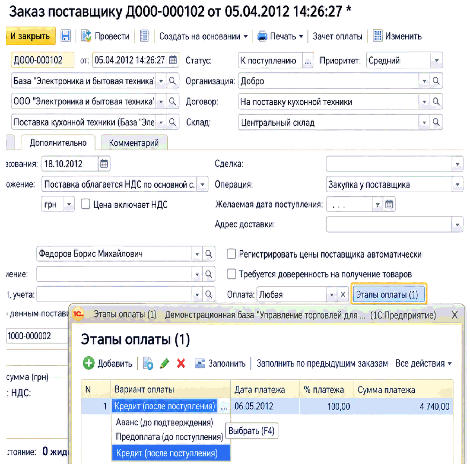Viewport: 470px width, 470px height.
Task: Click the green pencil edit icon
Action: click(x=164, y=363)
